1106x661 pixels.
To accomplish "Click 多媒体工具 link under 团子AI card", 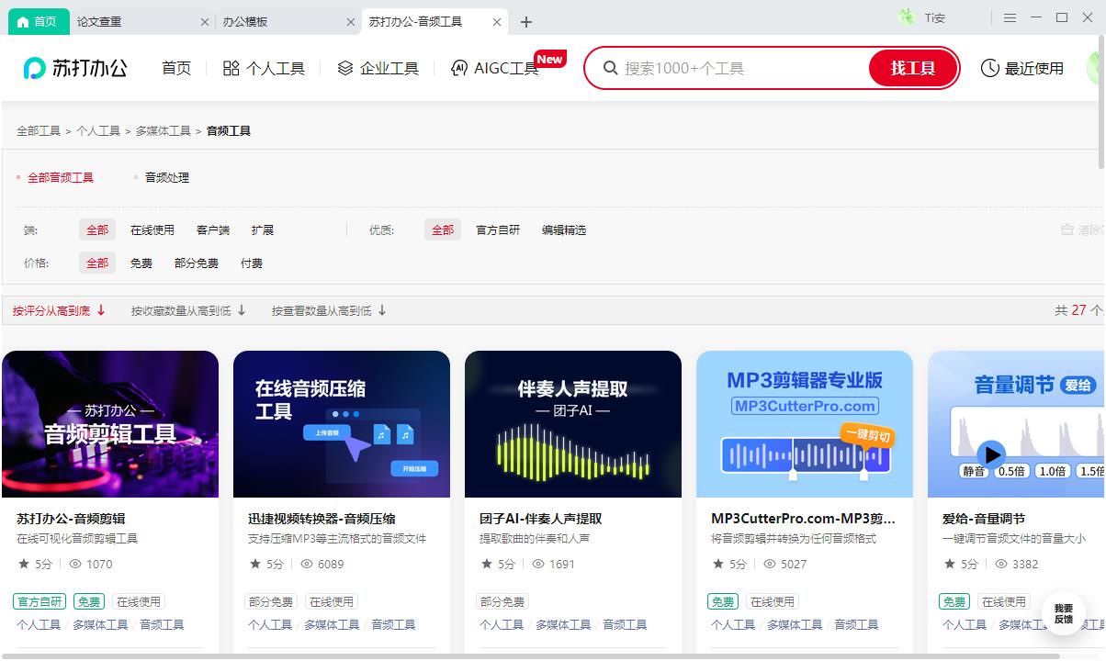I will (563, 625).
